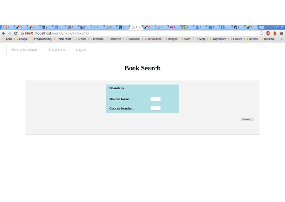This screenshot has width=285, height=202.
Task: Open the Dictionaries bookmarks folder
Action: pyautogui.click(x=152, y=39)
